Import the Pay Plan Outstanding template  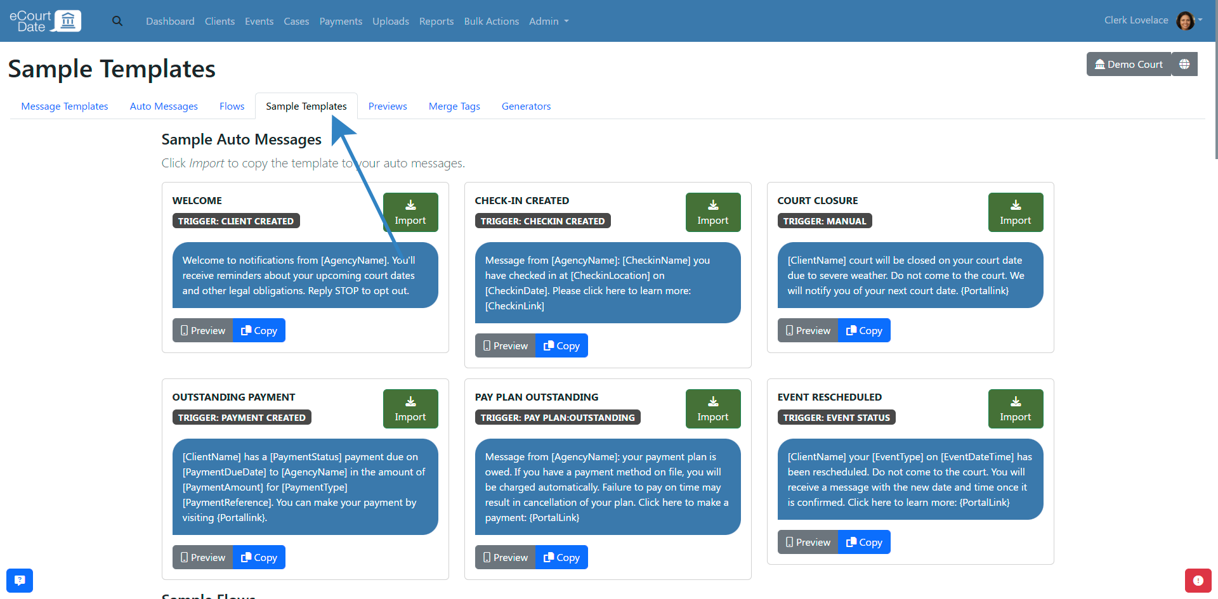[713, 409]
